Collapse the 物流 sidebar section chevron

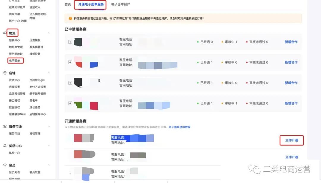[49, 33]
